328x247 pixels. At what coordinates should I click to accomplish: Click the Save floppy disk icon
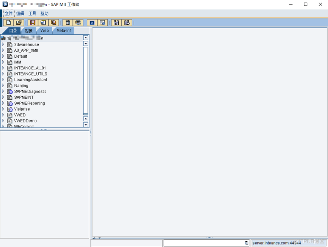tap(33, 23)
